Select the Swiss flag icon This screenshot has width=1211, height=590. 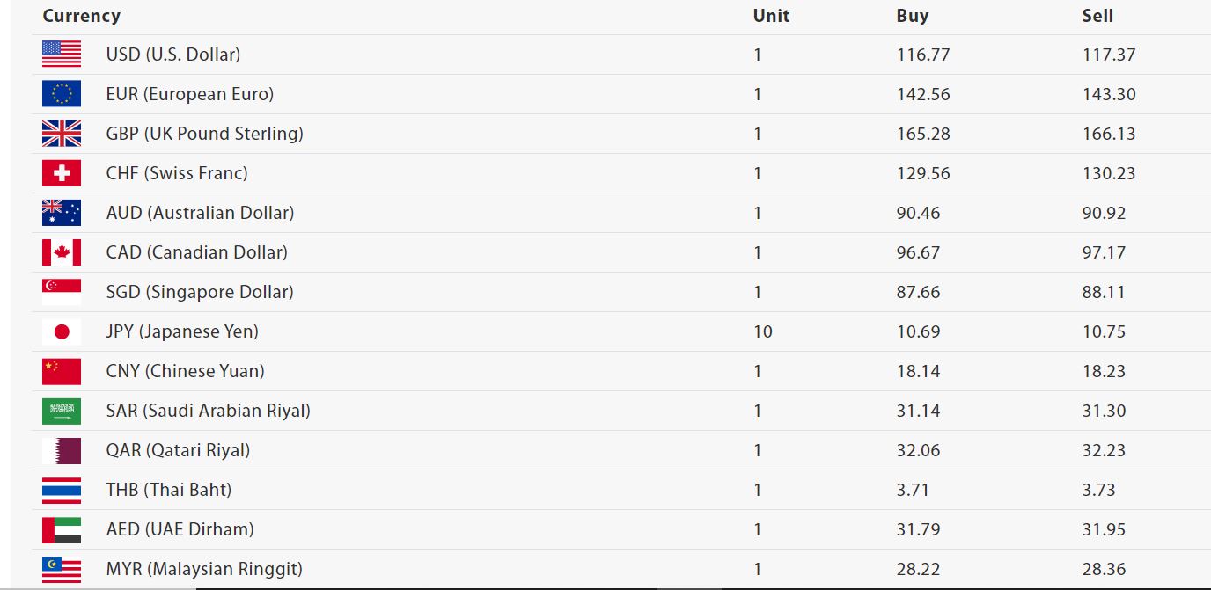coord(62,173)
